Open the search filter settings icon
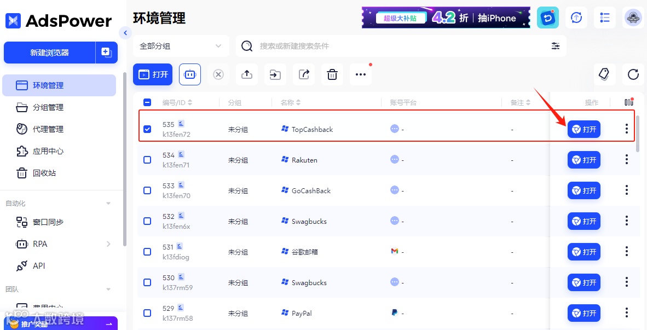This screenshot has width=647, height=330. [x=556, y=46]
